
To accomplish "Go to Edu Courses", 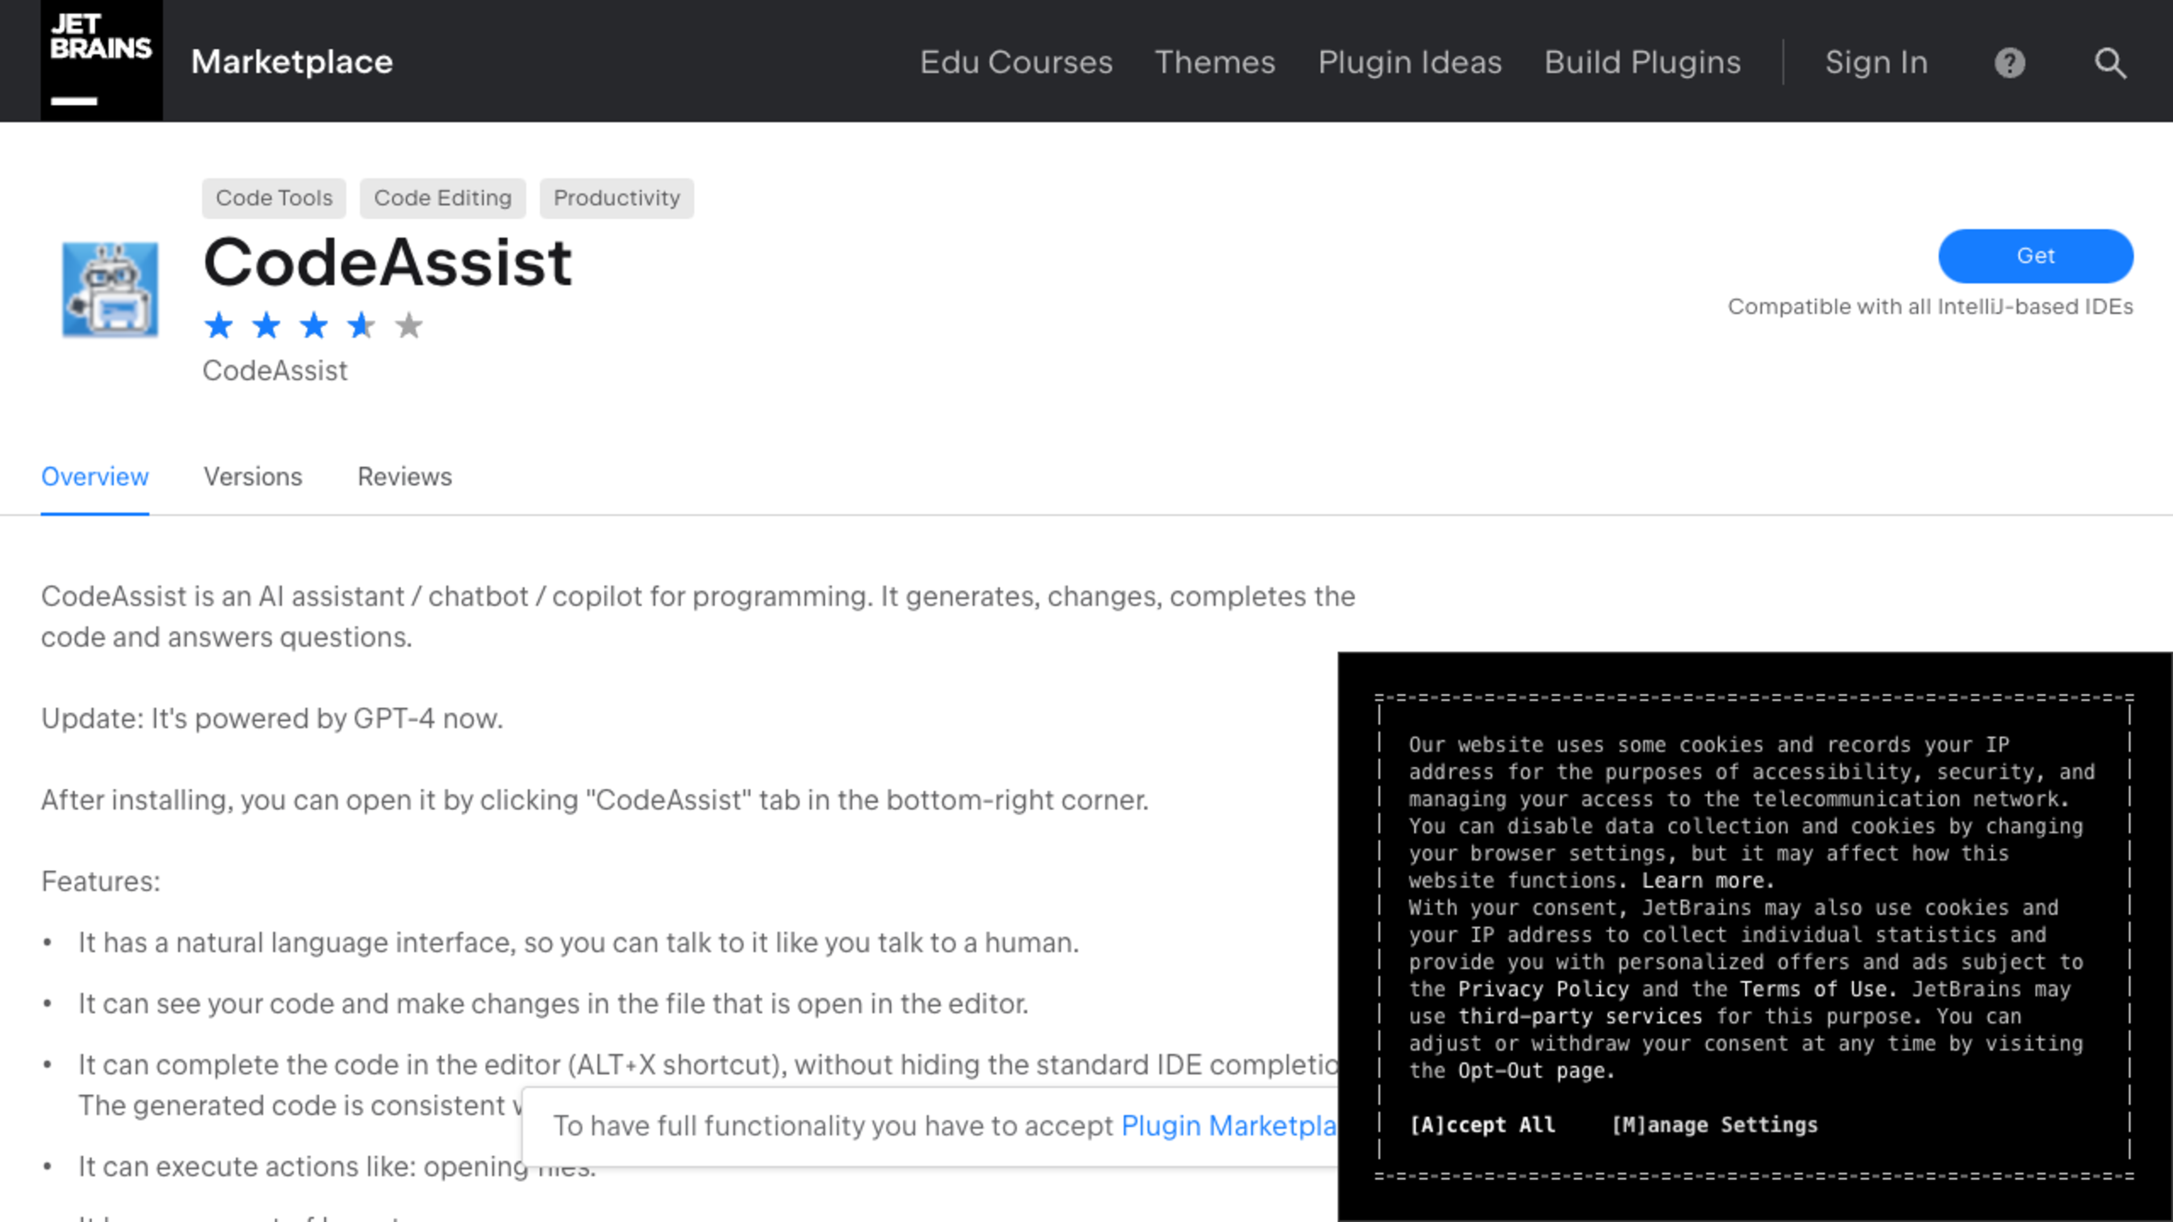I will pos(1016,62).
